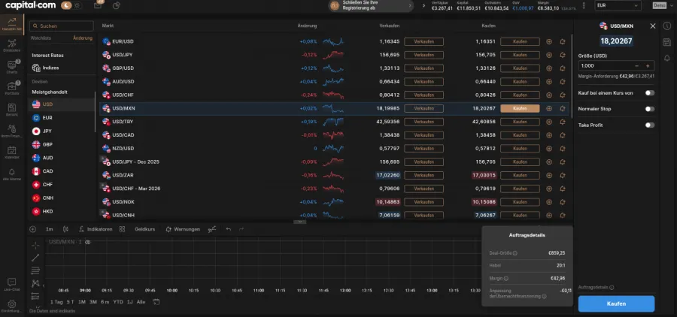Screen dimensions: 677x317
Task: Click the blue Kaufen order button
Action: tap(616, 303)
